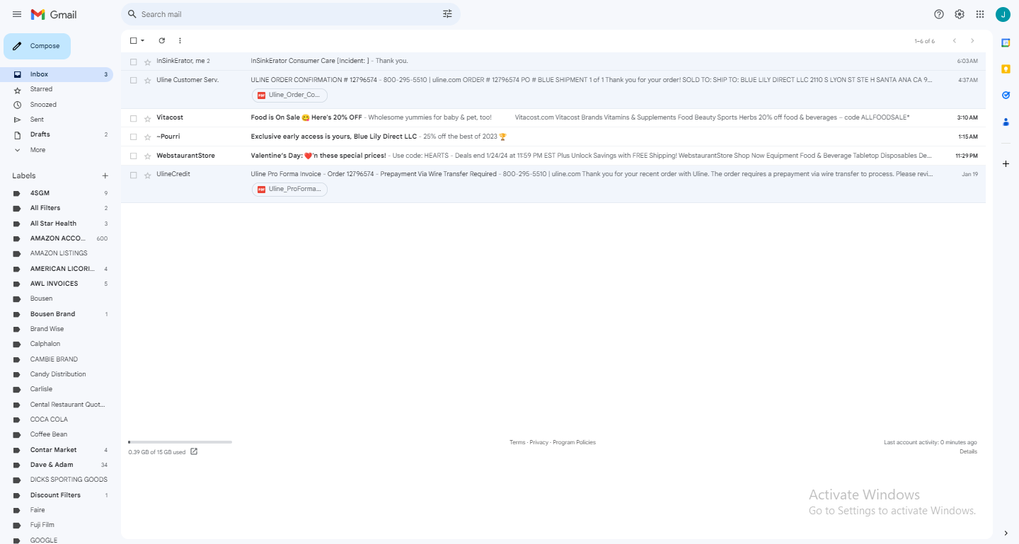Open Contacts side panel

point(1006,122)
